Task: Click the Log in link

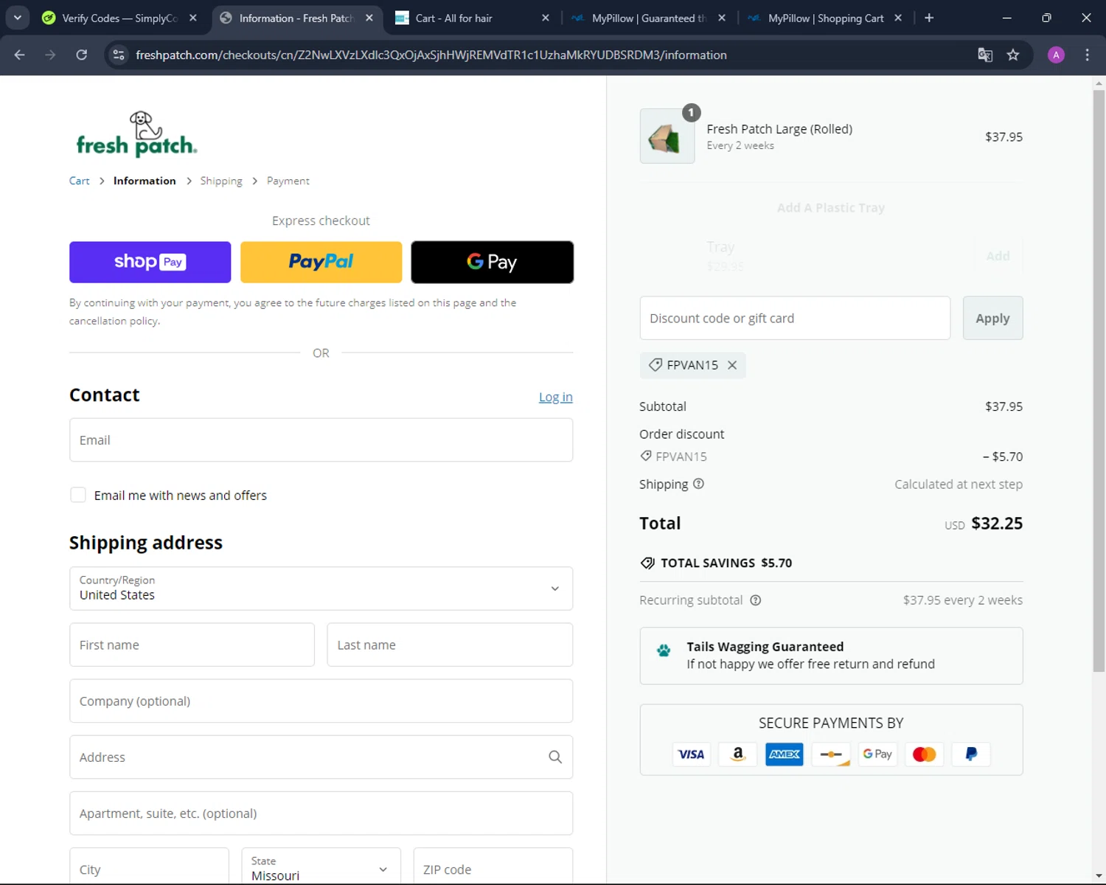Action: pos(555,397)
